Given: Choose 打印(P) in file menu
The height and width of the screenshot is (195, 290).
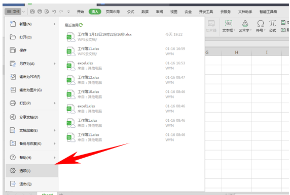Looking at the screenshot, I should (x=32, y=103).
